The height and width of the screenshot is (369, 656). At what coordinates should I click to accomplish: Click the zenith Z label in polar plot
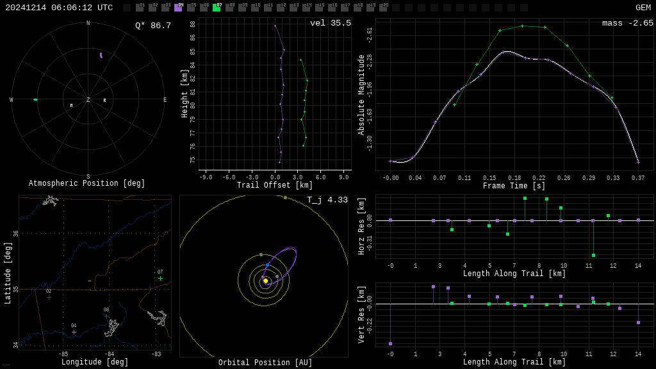88,100
